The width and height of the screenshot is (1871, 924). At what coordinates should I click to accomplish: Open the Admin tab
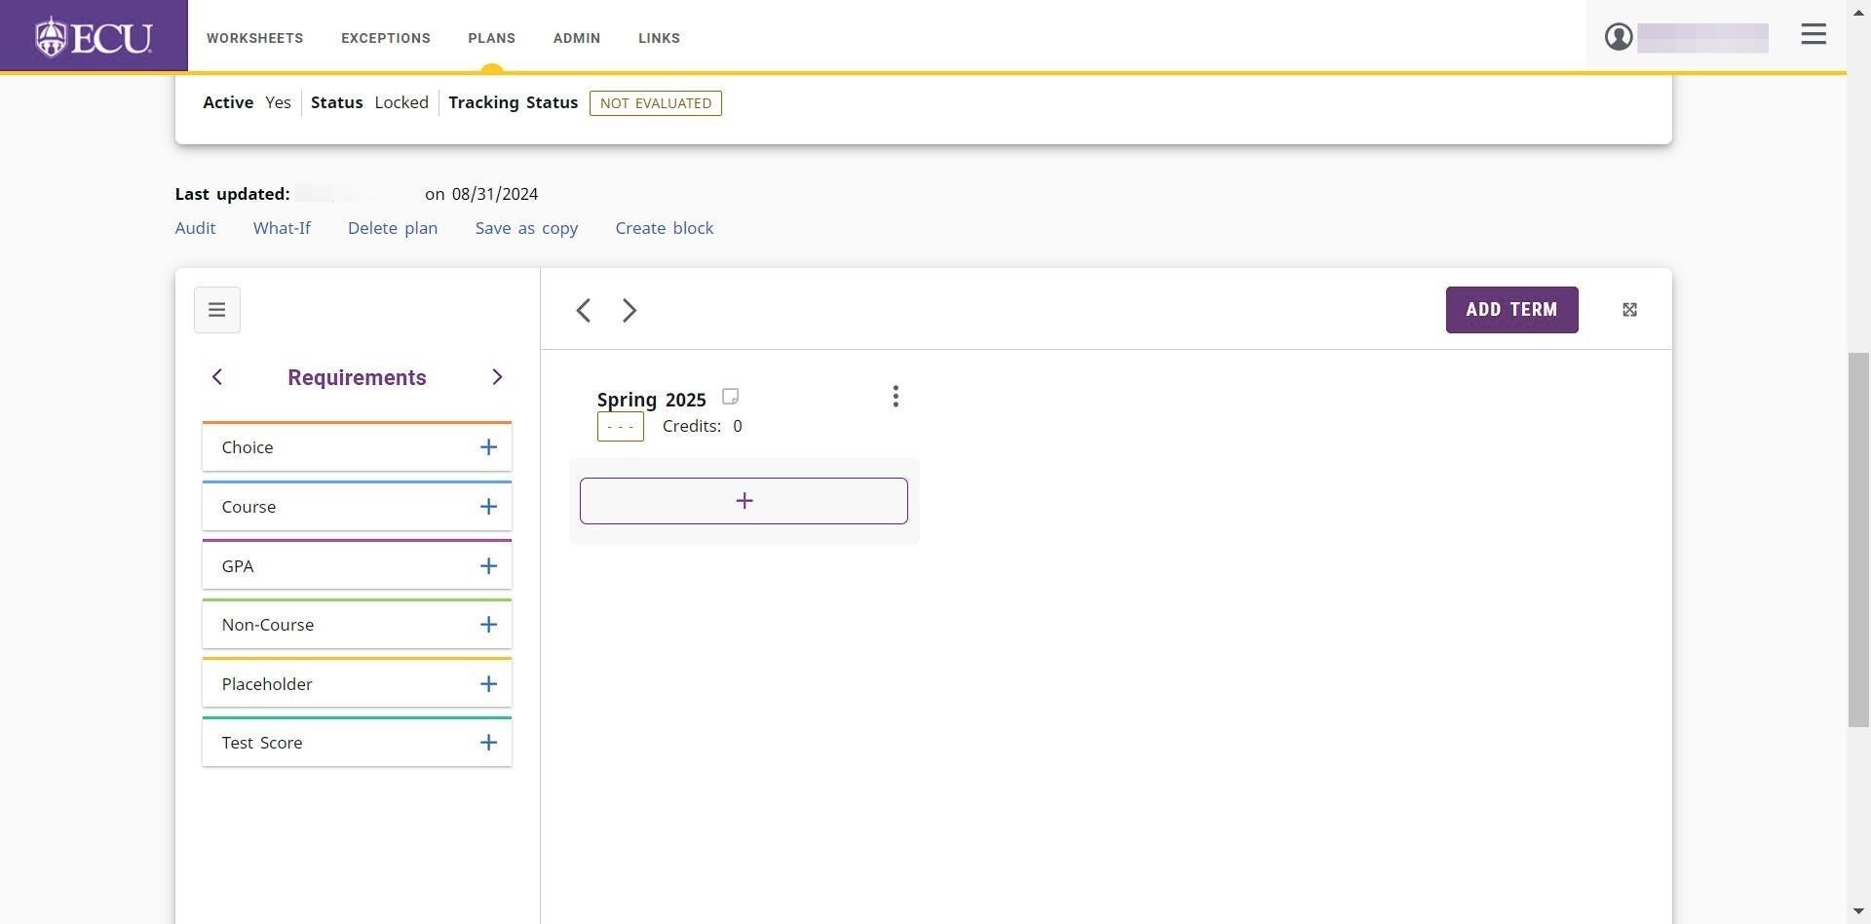577,38
